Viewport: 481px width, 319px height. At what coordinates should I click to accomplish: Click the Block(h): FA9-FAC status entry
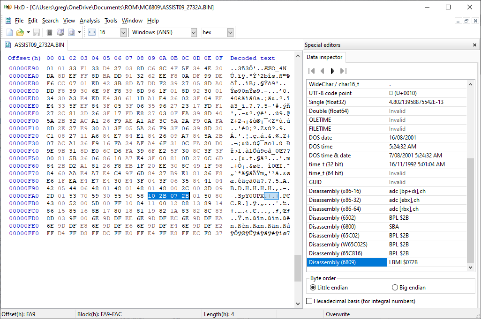[99, 314]
